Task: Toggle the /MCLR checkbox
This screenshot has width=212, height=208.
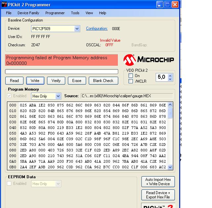Action: (x=131, y=81)
